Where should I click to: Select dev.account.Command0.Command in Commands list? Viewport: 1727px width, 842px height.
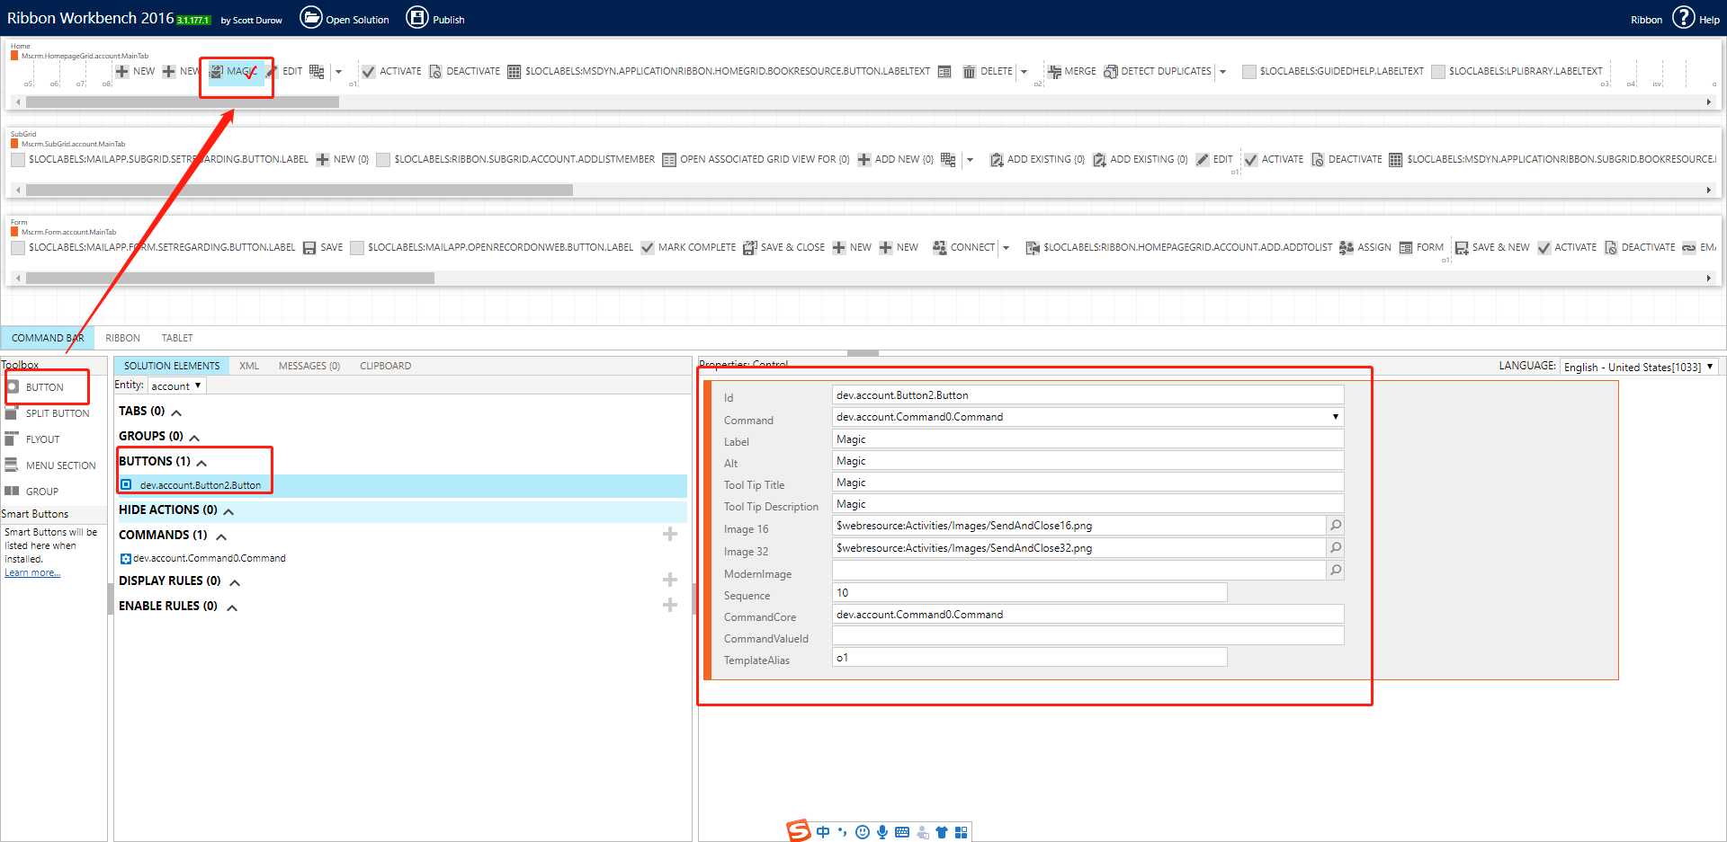(x=210, y=558)
